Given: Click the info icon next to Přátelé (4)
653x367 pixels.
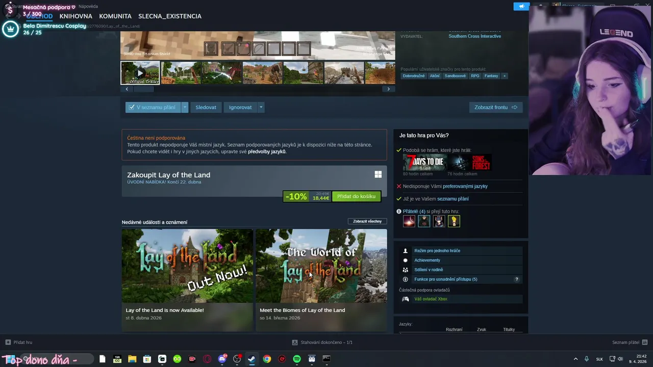Looking at the screenshot, I should click(x=399, y=212).
